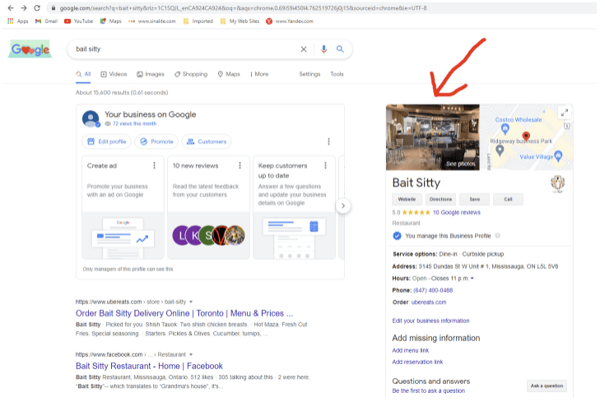Click the Edit profile button
The height and width of the screenshot is (402, 605).
coord(106,141)
